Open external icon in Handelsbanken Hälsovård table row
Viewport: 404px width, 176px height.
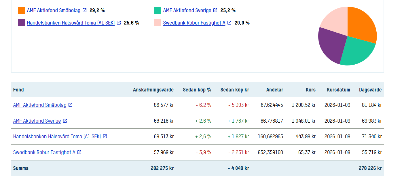[x=105, y=136]
